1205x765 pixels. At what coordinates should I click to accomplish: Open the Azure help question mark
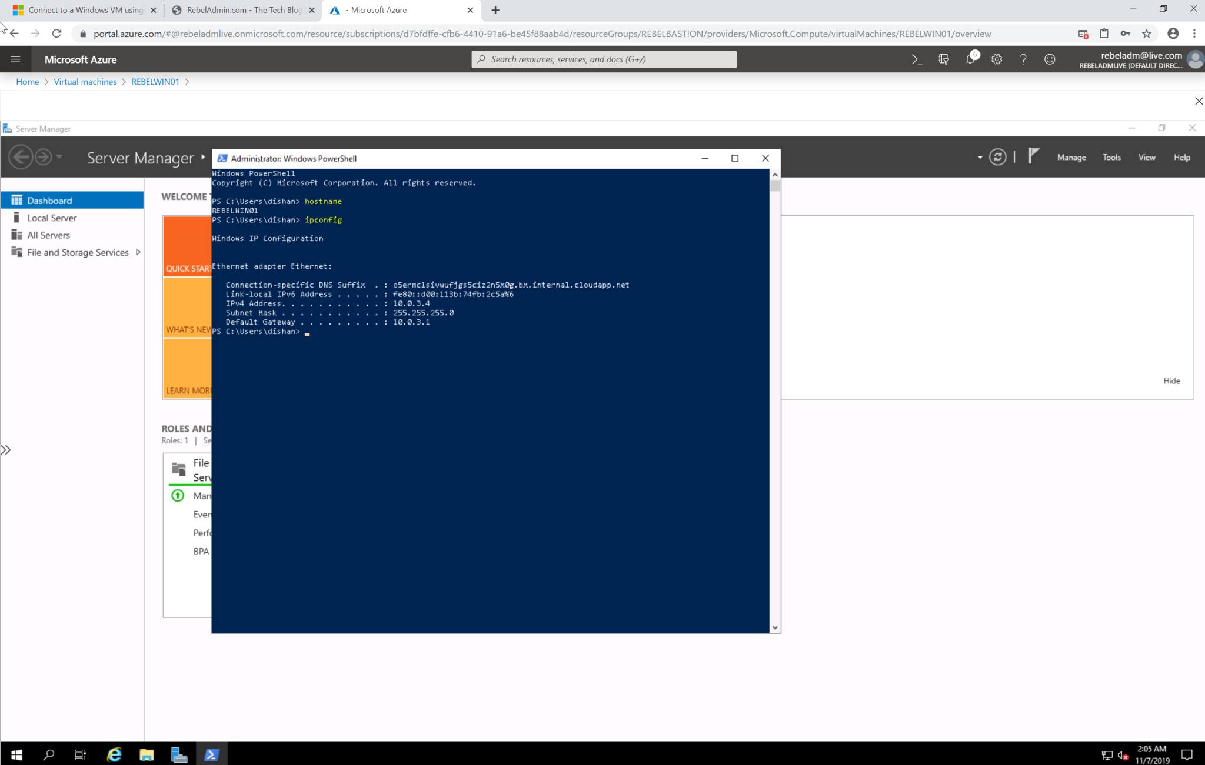pyautogui.click(x=1023, y=59)
